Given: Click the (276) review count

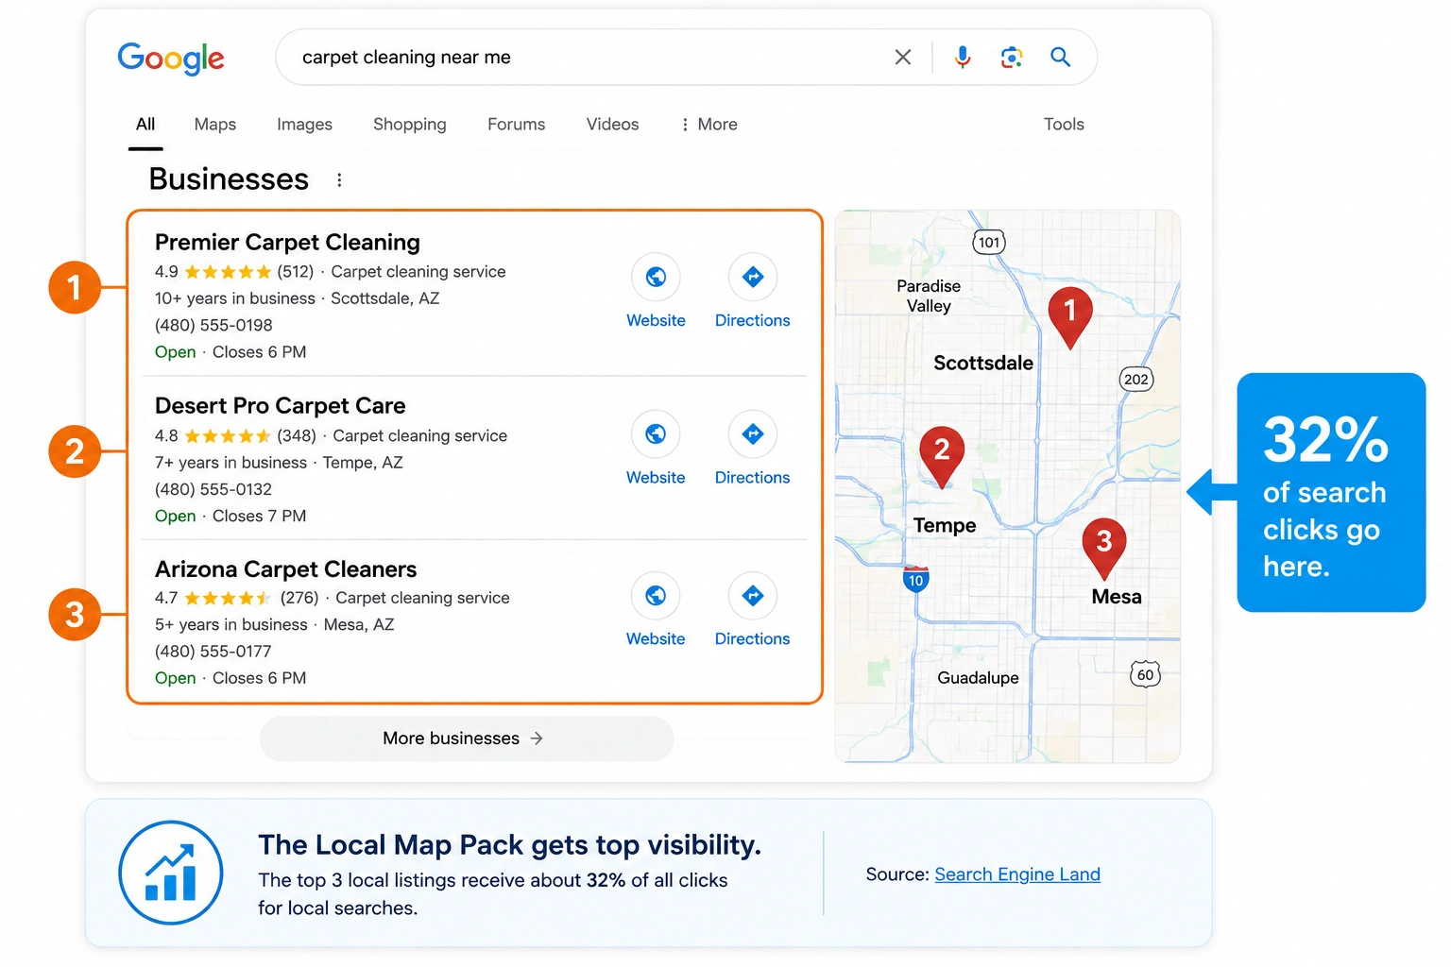Looking at the screenshot, I should pos(299,599).
